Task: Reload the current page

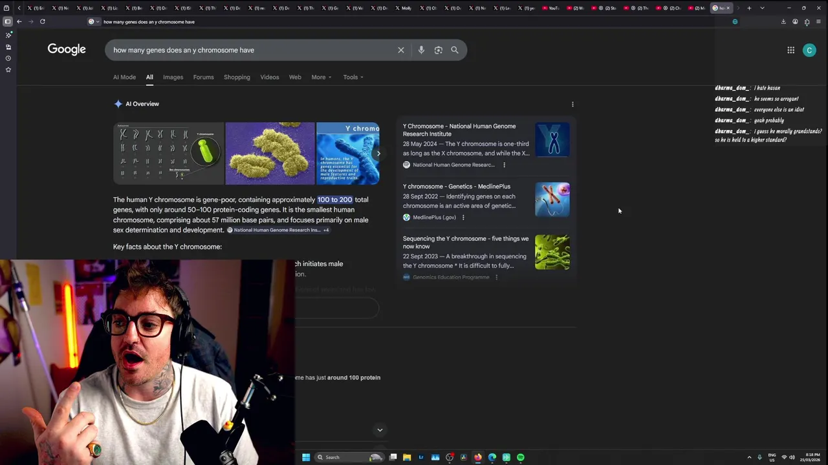Action: [43, 21]
